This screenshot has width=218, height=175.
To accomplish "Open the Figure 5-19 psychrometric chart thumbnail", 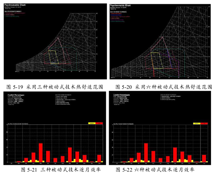I will coord(55,41).
